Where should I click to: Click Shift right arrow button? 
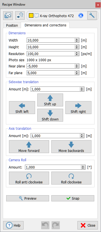pos(78,108)
